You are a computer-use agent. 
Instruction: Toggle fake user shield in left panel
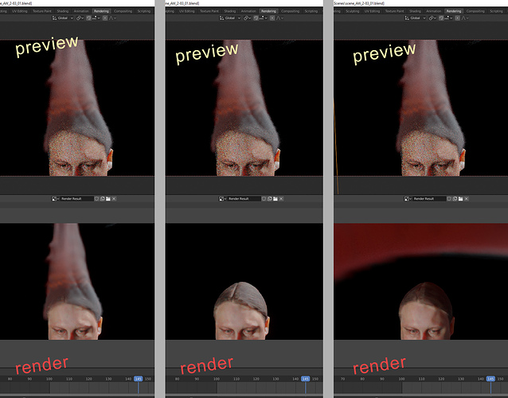tap(96, 198)
